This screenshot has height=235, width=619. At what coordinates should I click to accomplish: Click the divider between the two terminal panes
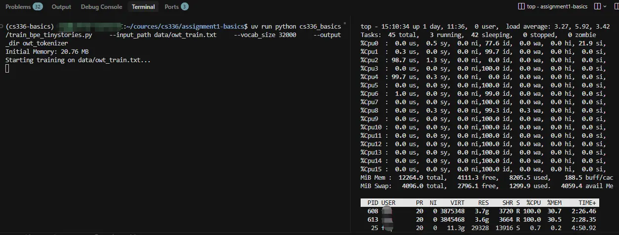click(x=350, y=123)
